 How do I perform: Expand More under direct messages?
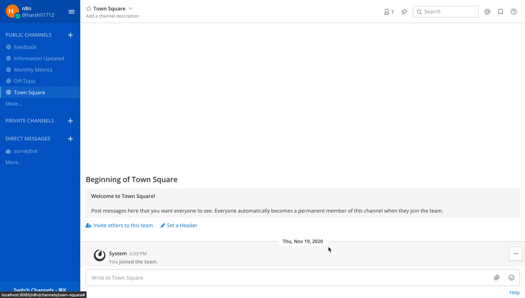click(14, 162)
